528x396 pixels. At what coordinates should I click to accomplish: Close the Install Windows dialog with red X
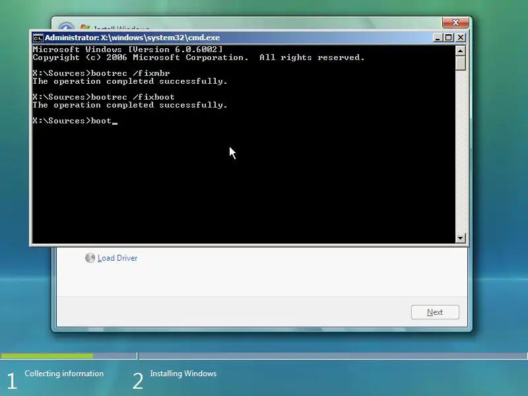pos(455,22)
